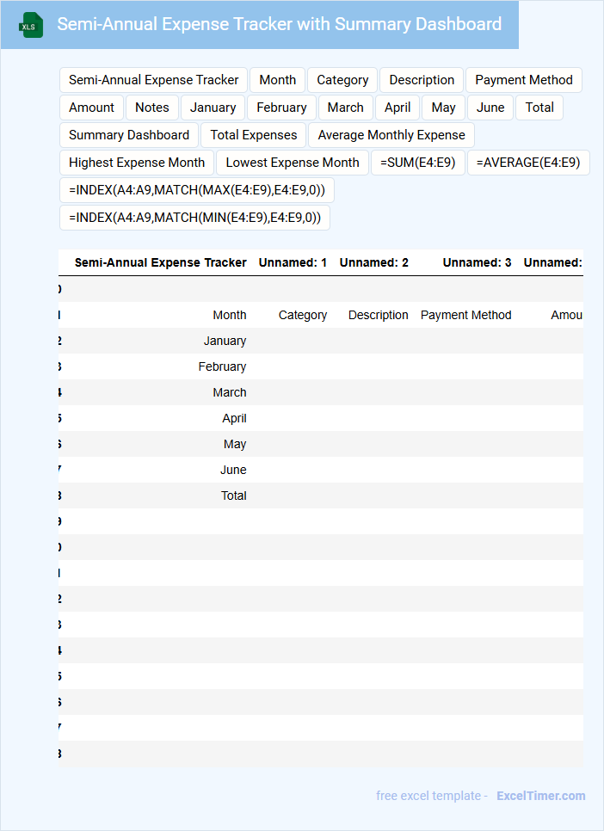
Task: Select the INDEX MATCH MAX formula tag
Action: click(197, 190)
